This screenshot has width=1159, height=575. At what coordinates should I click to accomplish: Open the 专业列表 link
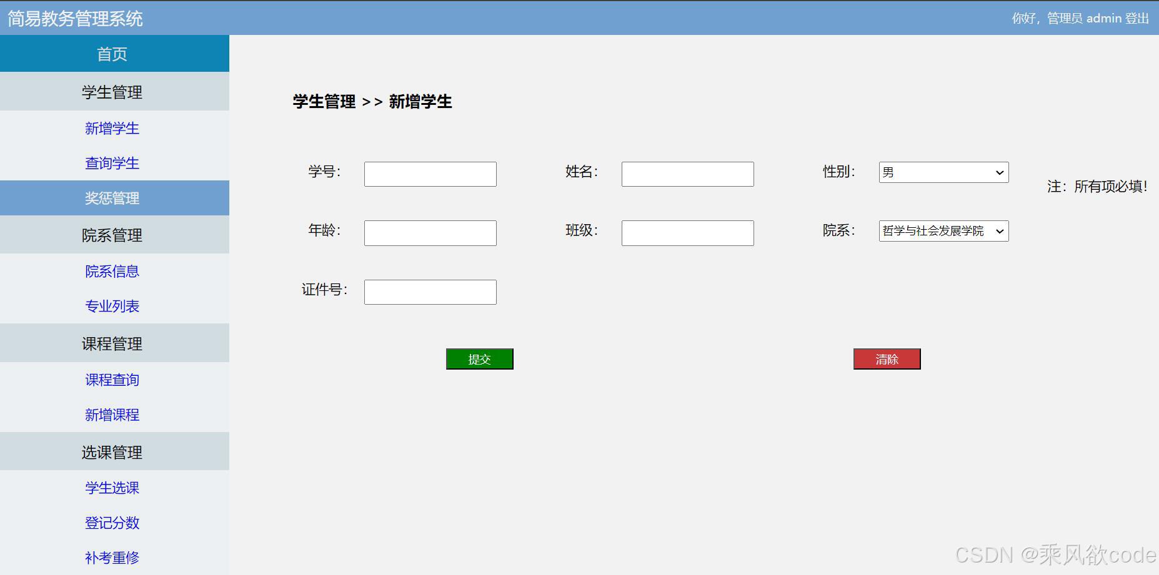coord(112,306)
